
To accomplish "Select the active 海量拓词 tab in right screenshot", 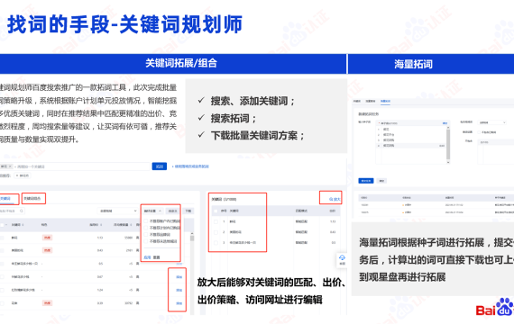I will (385, 101).
